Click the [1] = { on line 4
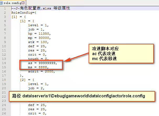159x116 pixels. pyautogui.click(x=27, y=21)
